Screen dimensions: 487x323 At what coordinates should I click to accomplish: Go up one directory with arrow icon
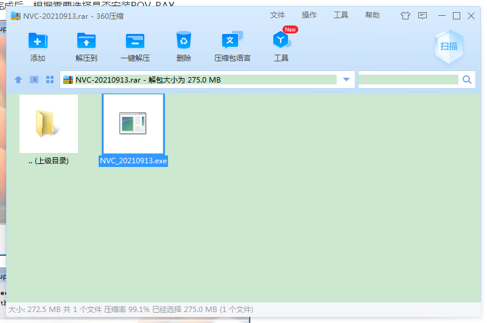[x=18, y=80]
